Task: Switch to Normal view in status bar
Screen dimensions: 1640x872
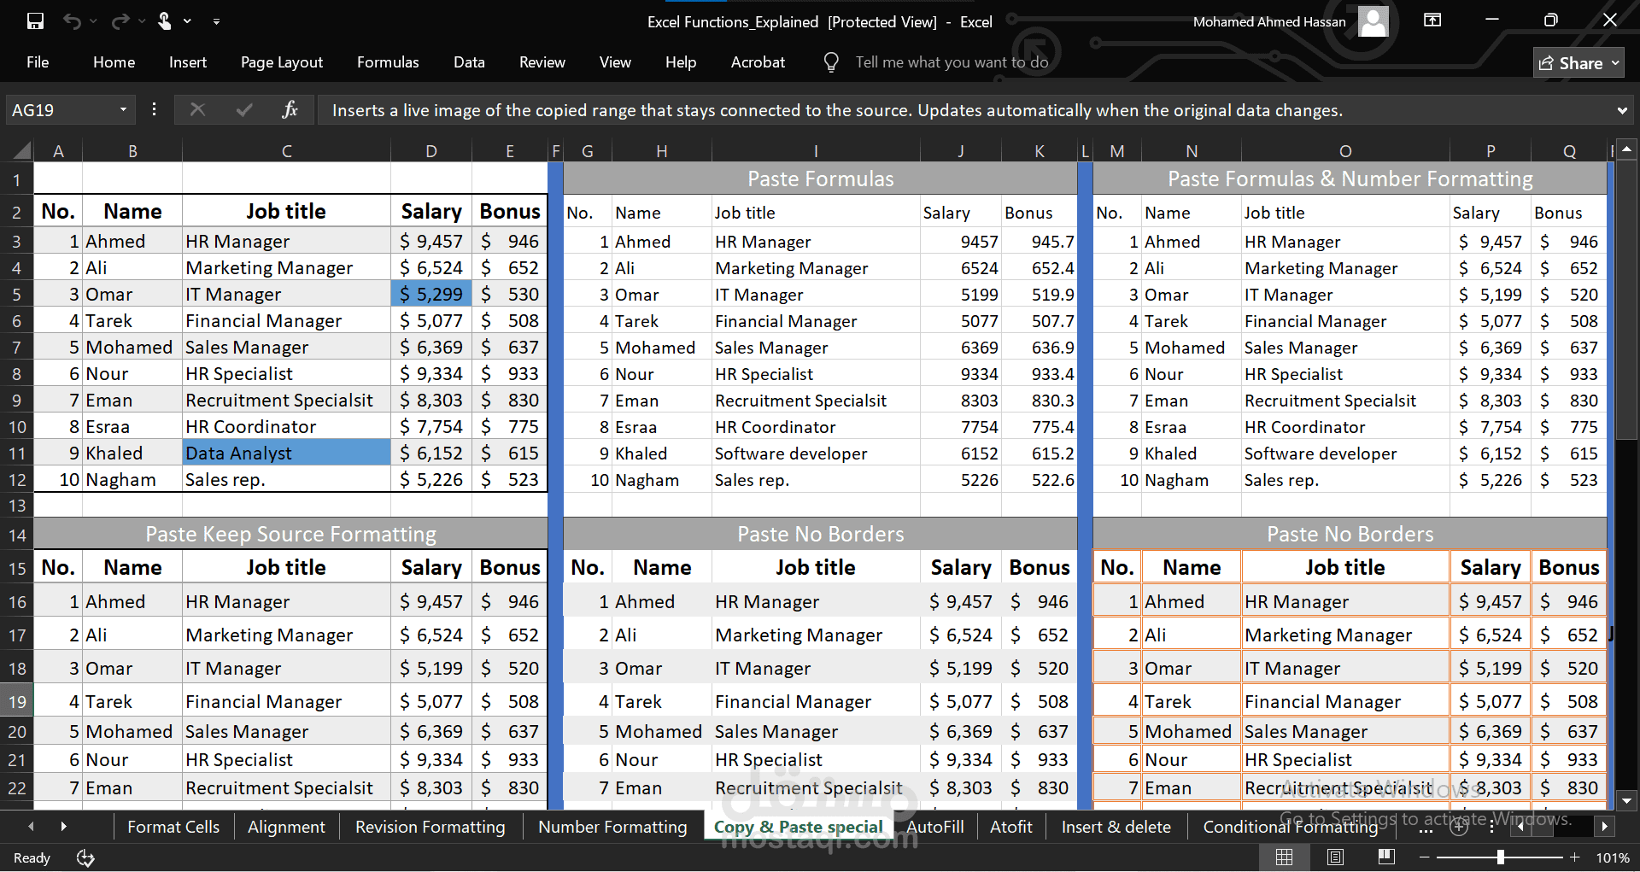Action: (x=1284, y=857)
